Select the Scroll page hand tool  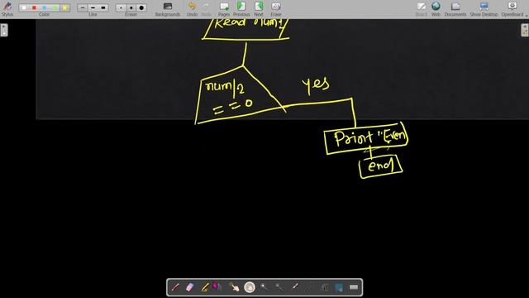tap(250, 287)
